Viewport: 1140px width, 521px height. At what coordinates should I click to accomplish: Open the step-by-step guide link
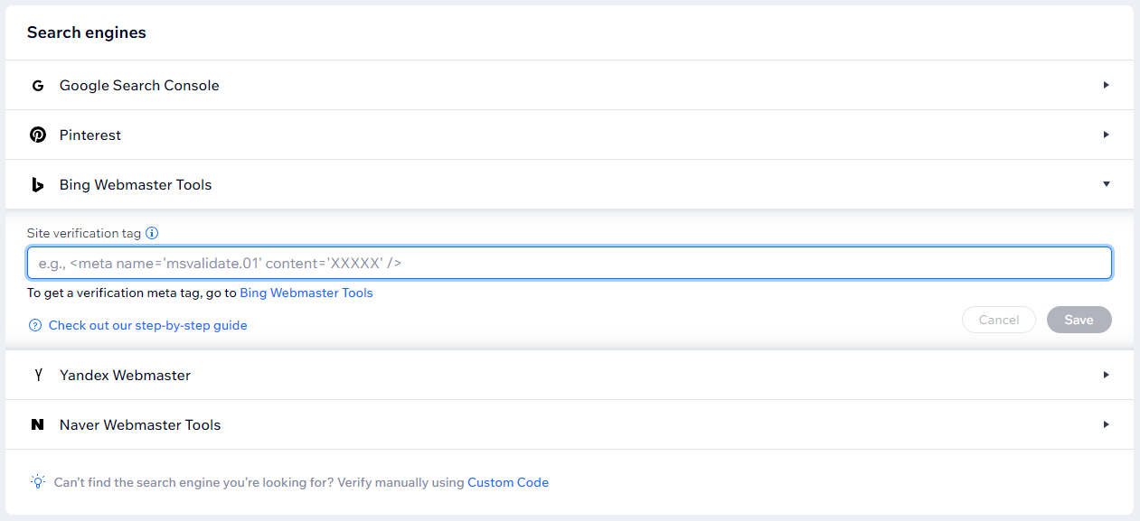[x=147, y=325]
